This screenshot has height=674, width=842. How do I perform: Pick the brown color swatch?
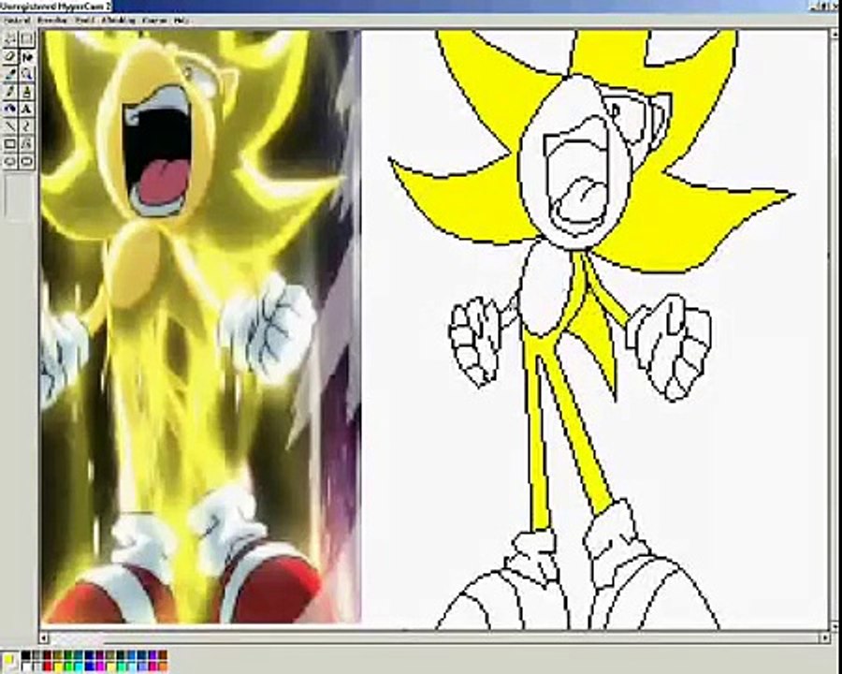(163, 654)
